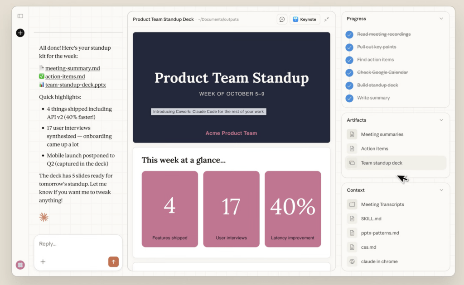Screen dimensions: 464x285
Task: Click the add comment icon in header
Action: pyautogui.click(x=282, y=19)
